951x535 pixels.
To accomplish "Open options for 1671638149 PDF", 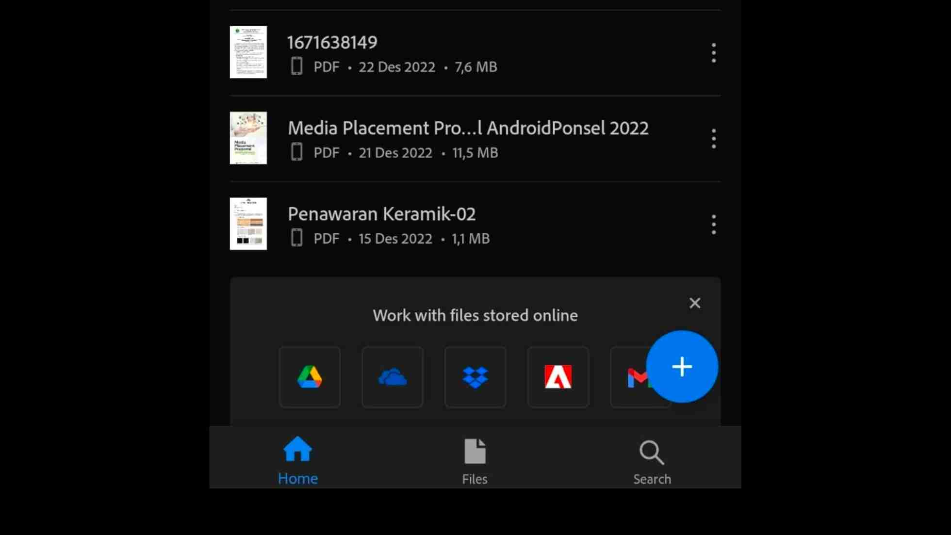I will (714, 52).
